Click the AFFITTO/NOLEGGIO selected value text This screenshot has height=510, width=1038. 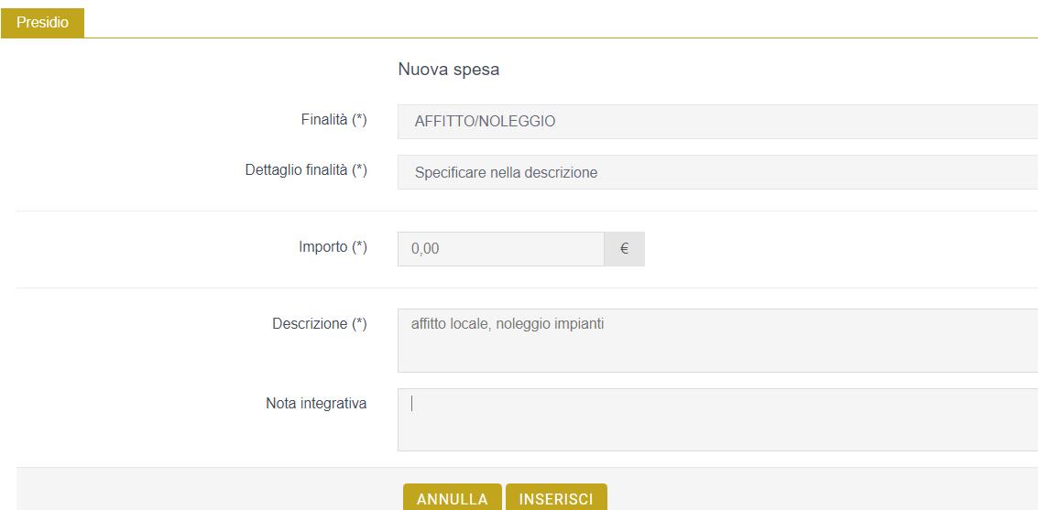(x=486, y=123)
